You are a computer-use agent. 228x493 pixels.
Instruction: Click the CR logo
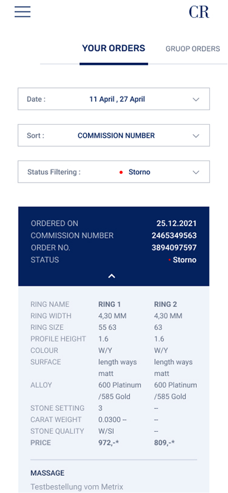[199, 12]
